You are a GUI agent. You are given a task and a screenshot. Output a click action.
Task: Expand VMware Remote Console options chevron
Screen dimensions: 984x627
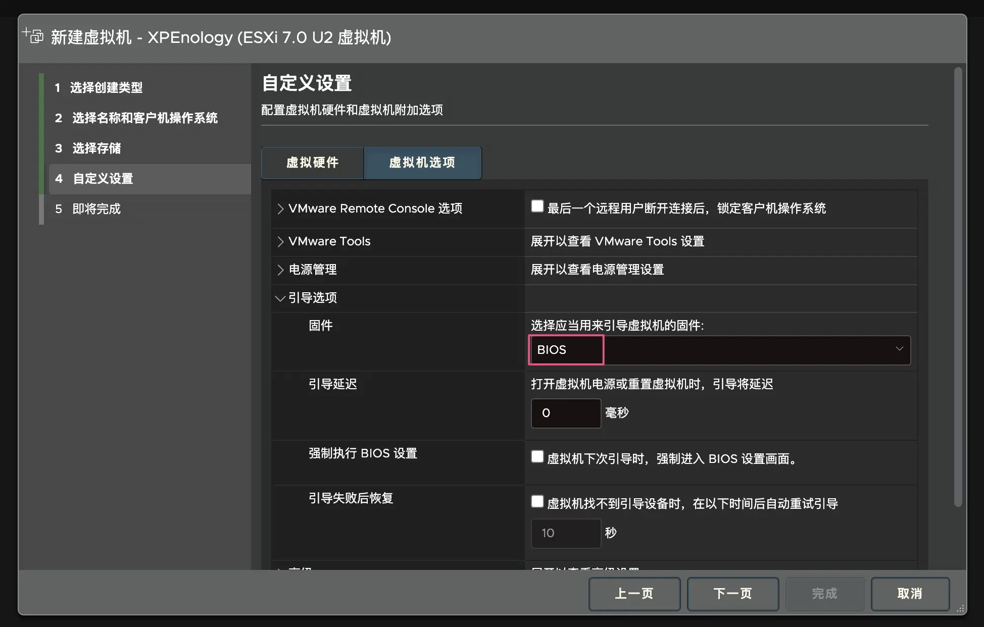tap(280, 209)
